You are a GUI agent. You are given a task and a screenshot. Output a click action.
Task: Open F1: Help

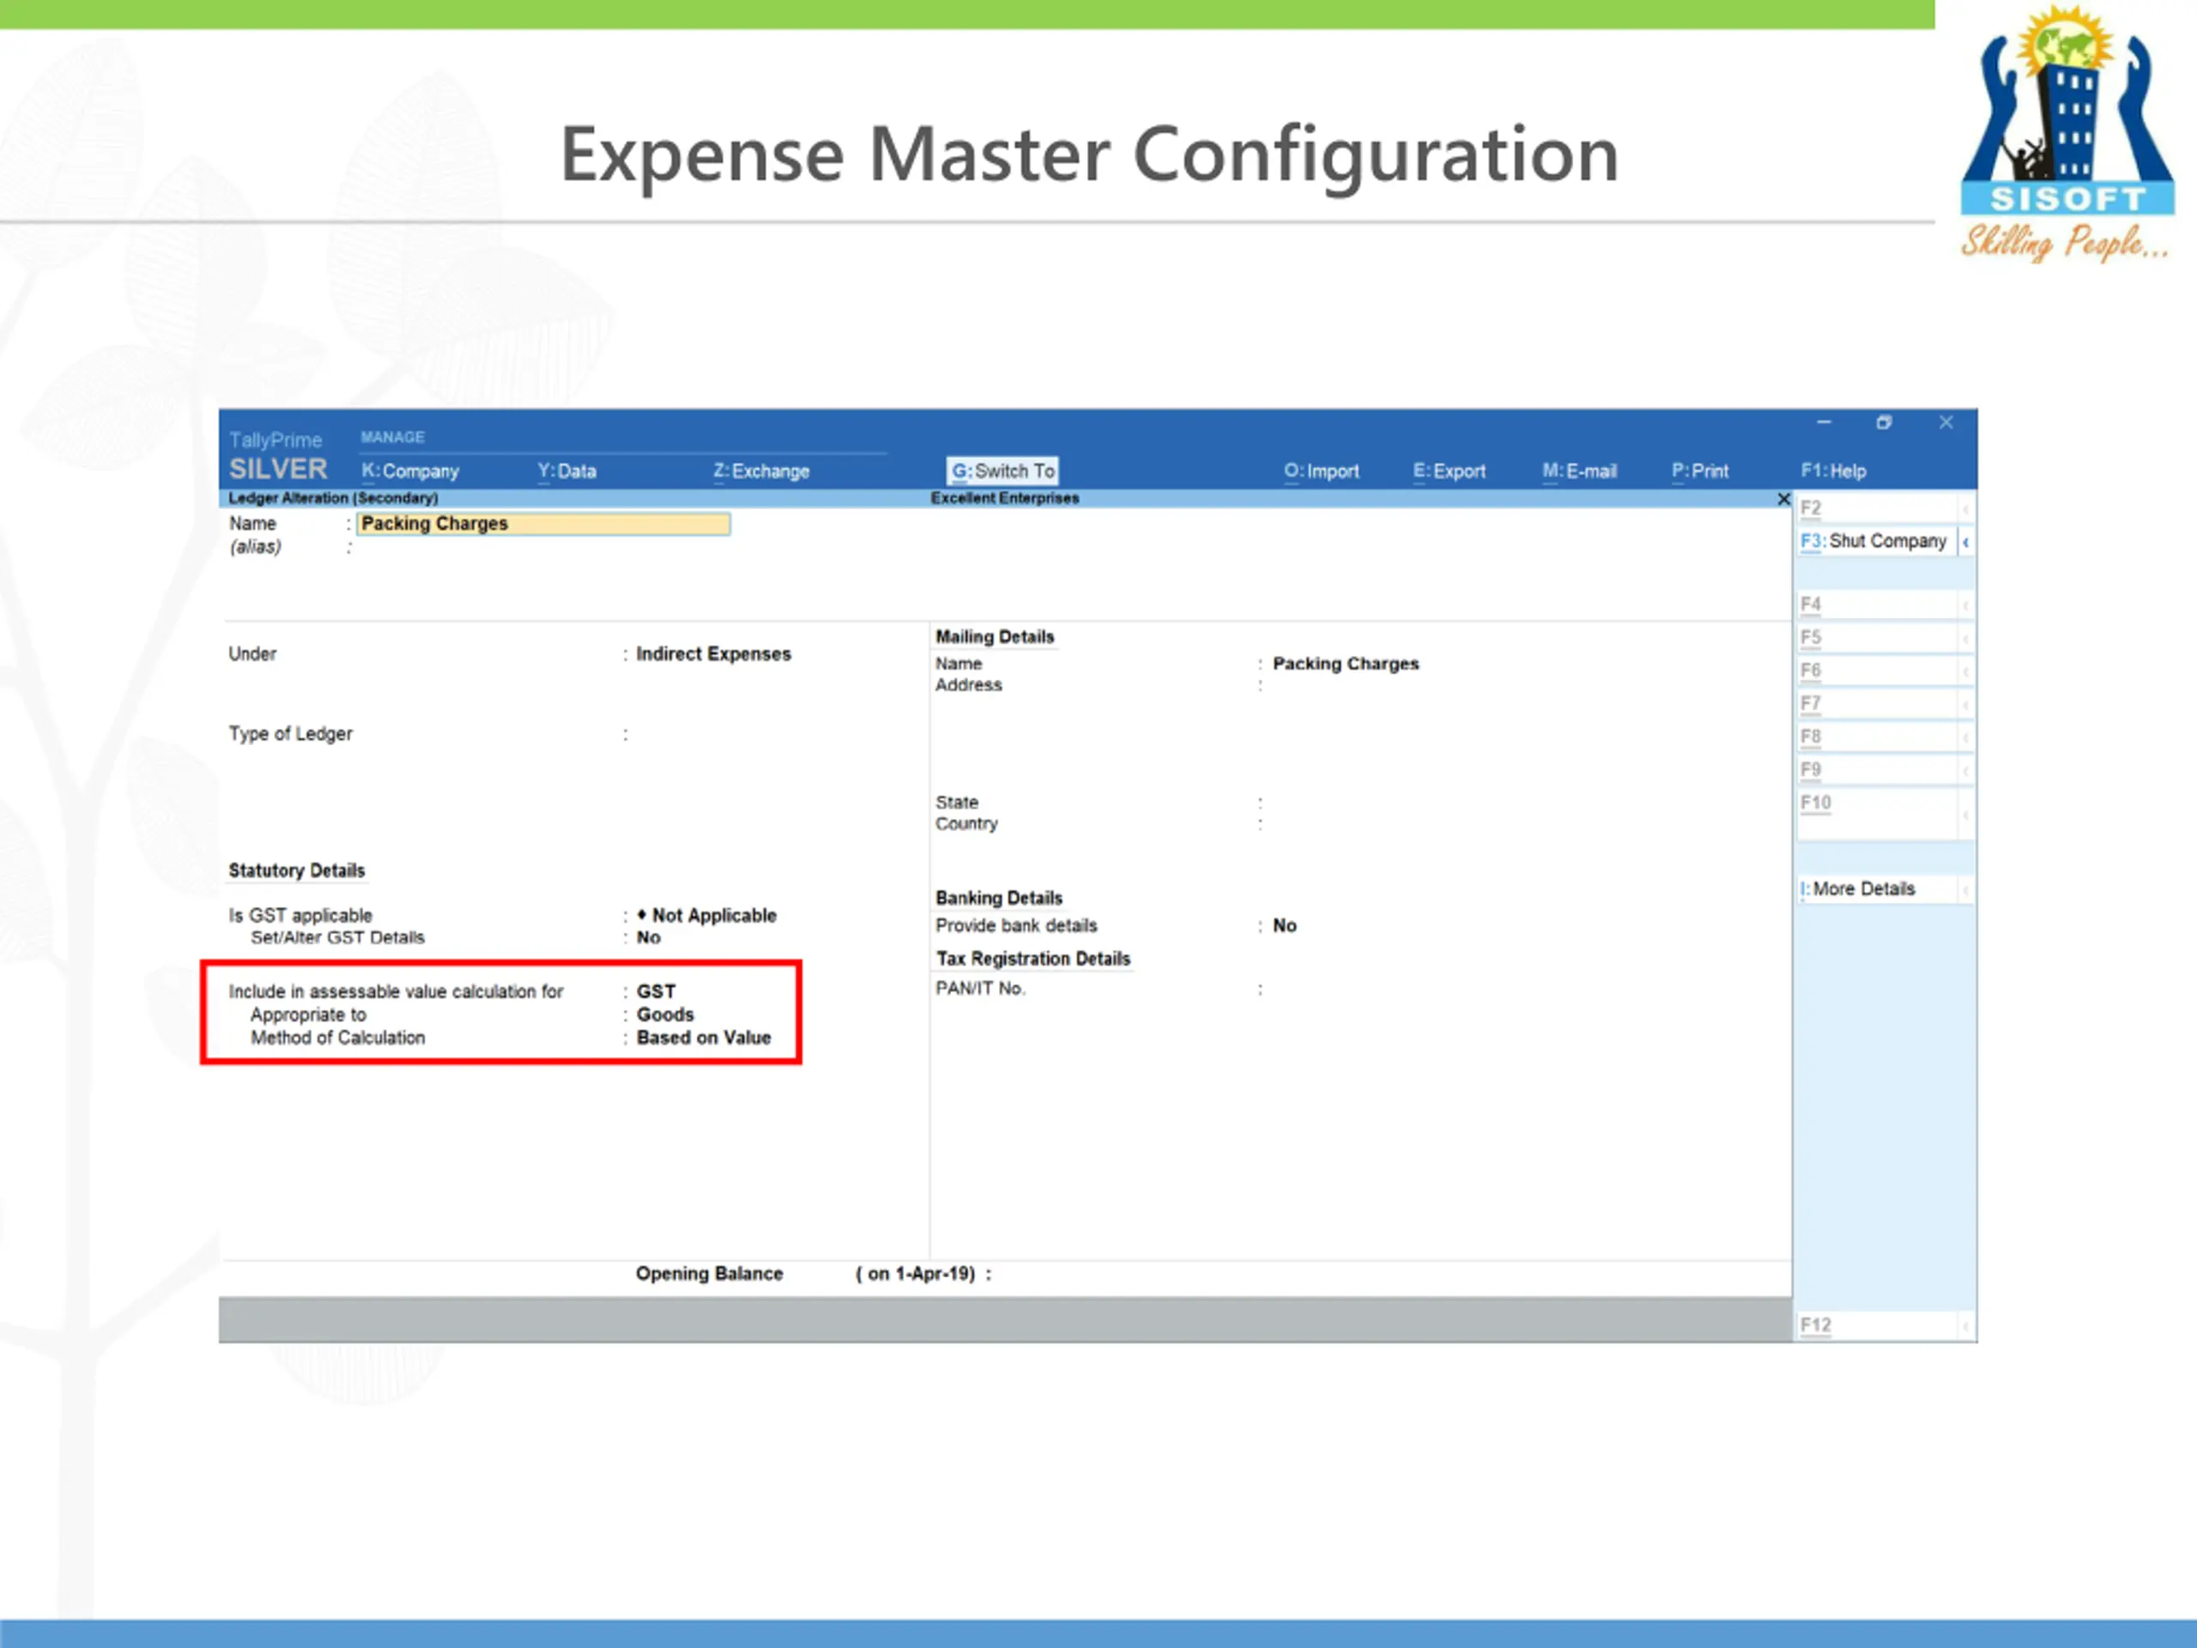point(1832,471)
